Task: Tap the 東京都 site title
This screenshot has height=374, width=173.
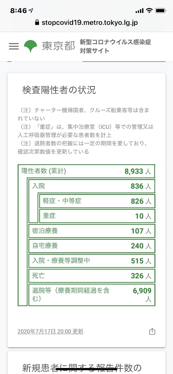Action: coord(59,46)
